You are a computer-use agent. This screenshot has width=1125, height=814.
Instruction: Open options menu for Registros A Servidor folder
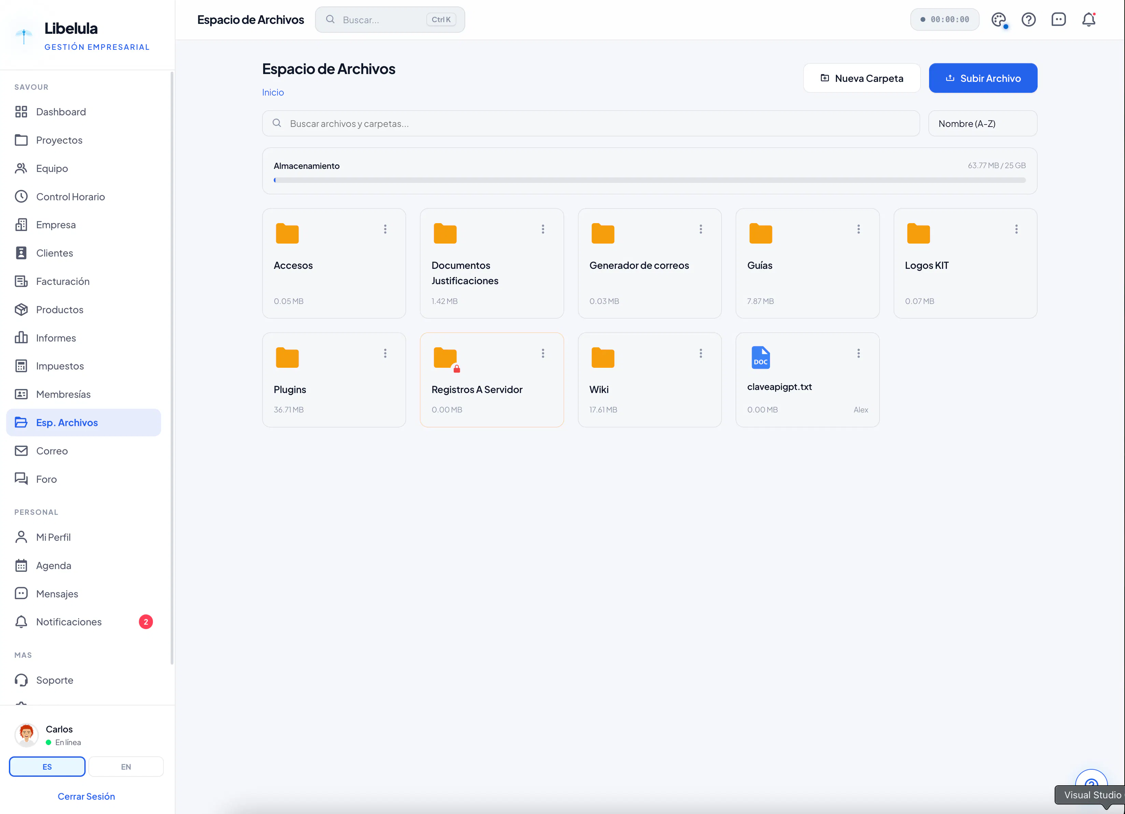pyautogui.click(x=543, y=353)
